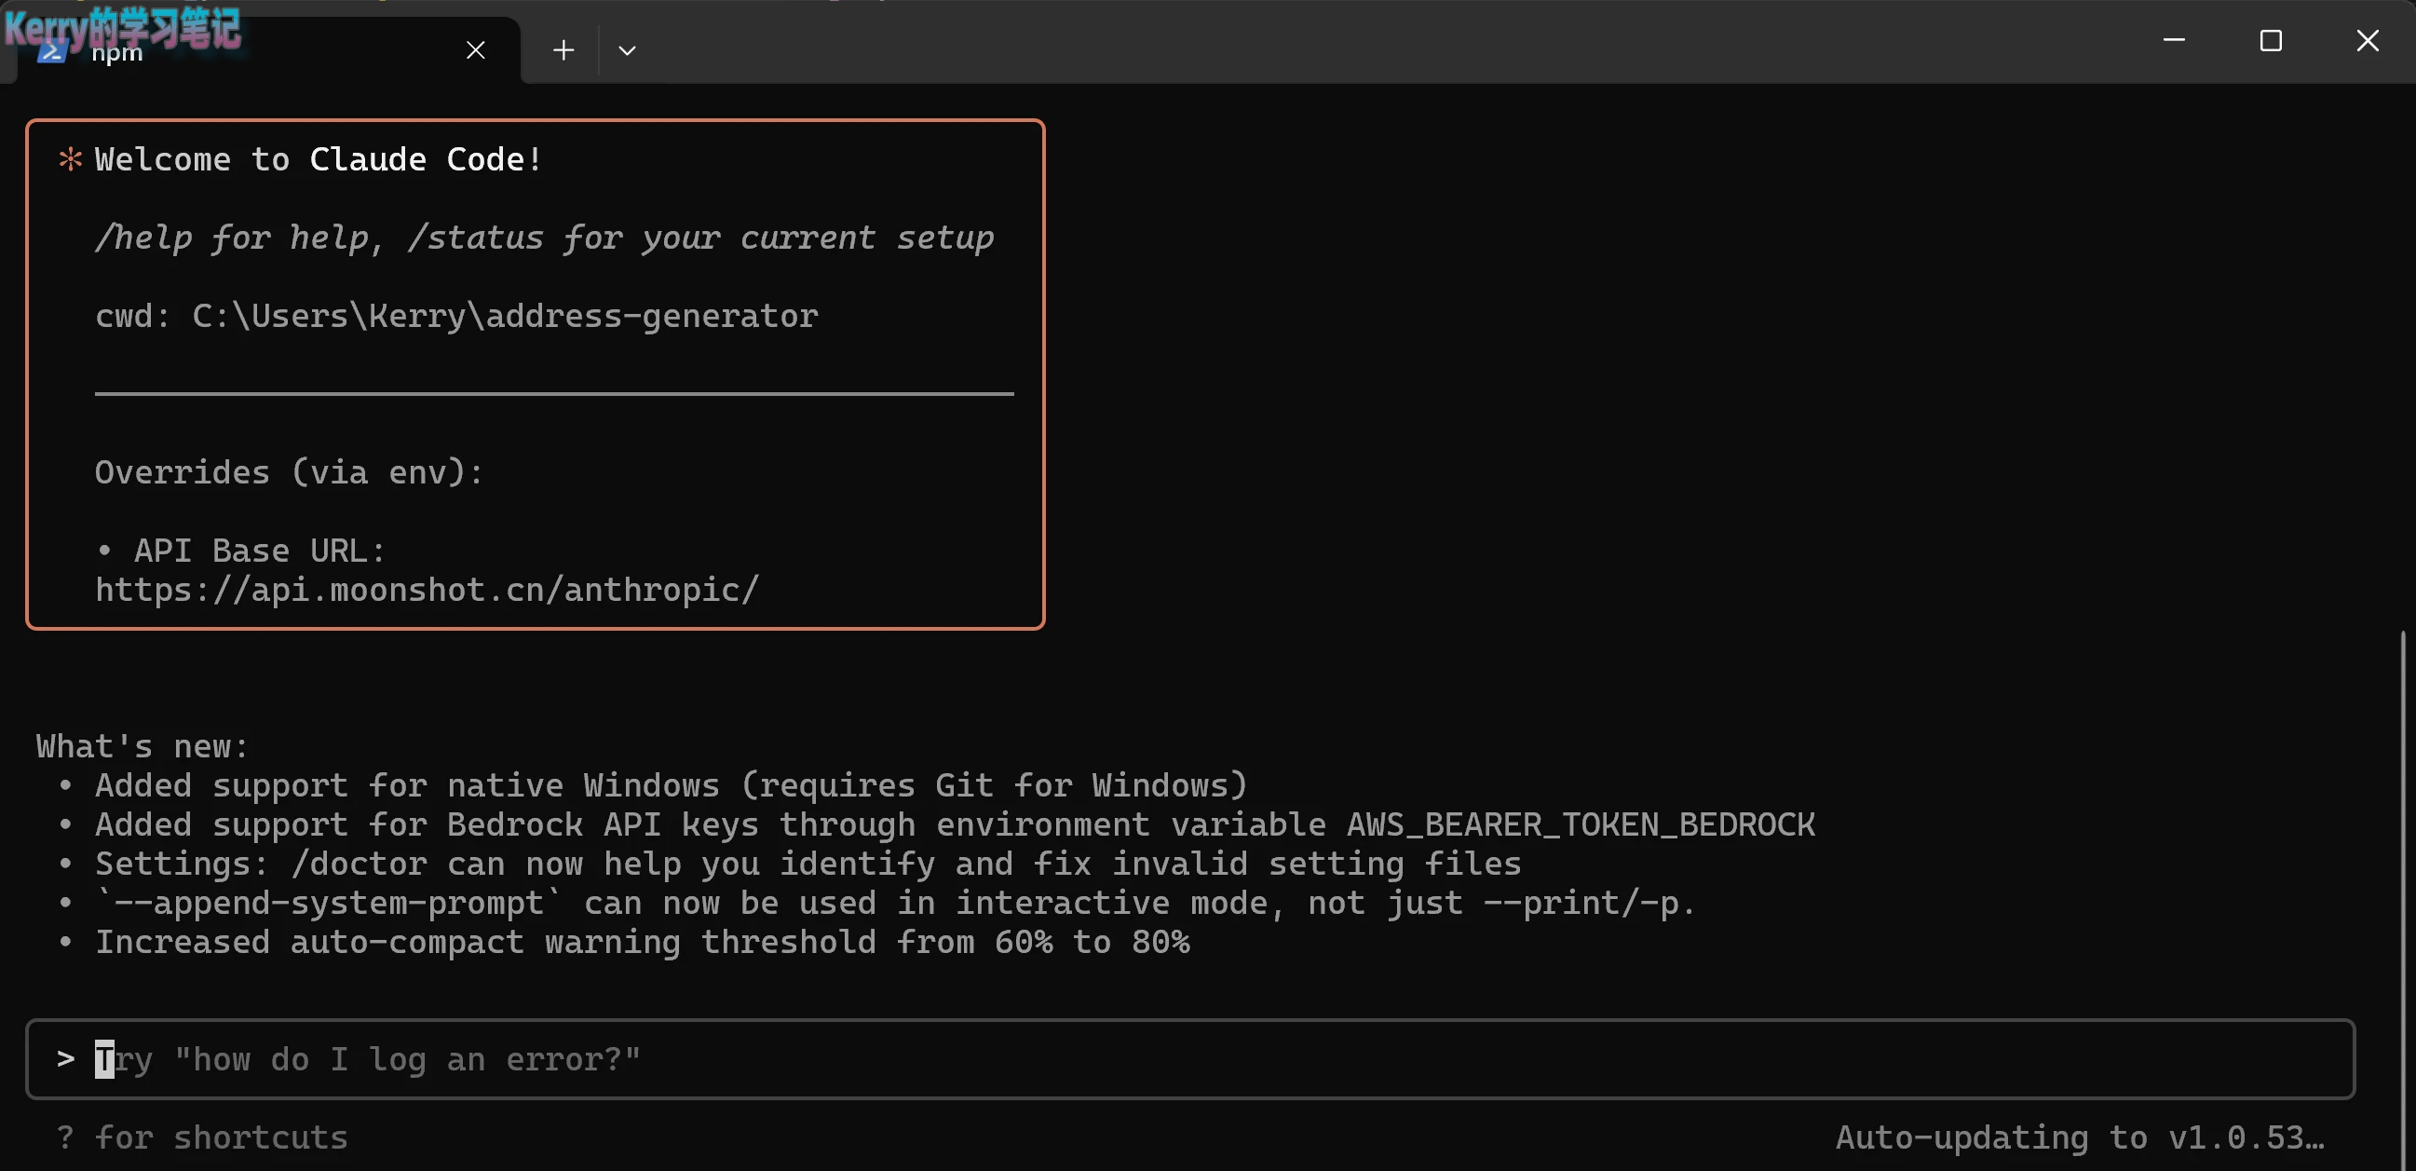Click the PowerShell icon on npm tab
Viewport: 2416px width, 1171px height.
pos(50,50)
